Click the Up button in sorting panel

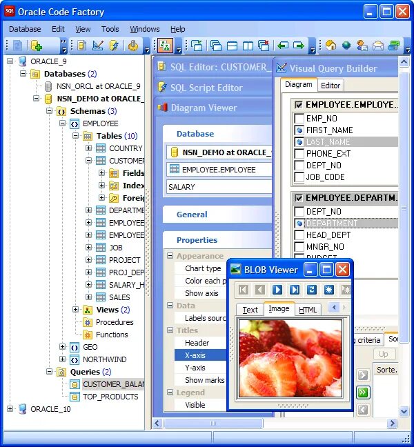[x=383, y=354]
